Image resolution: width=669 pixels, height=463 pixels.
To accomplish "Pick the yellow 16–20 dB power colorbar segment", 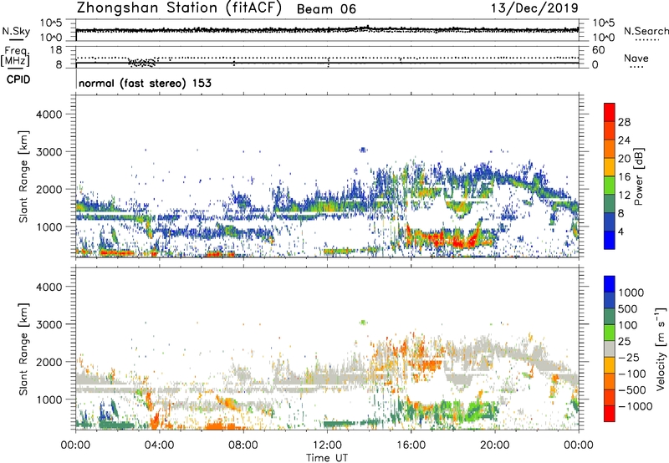I will pos(610,166).
